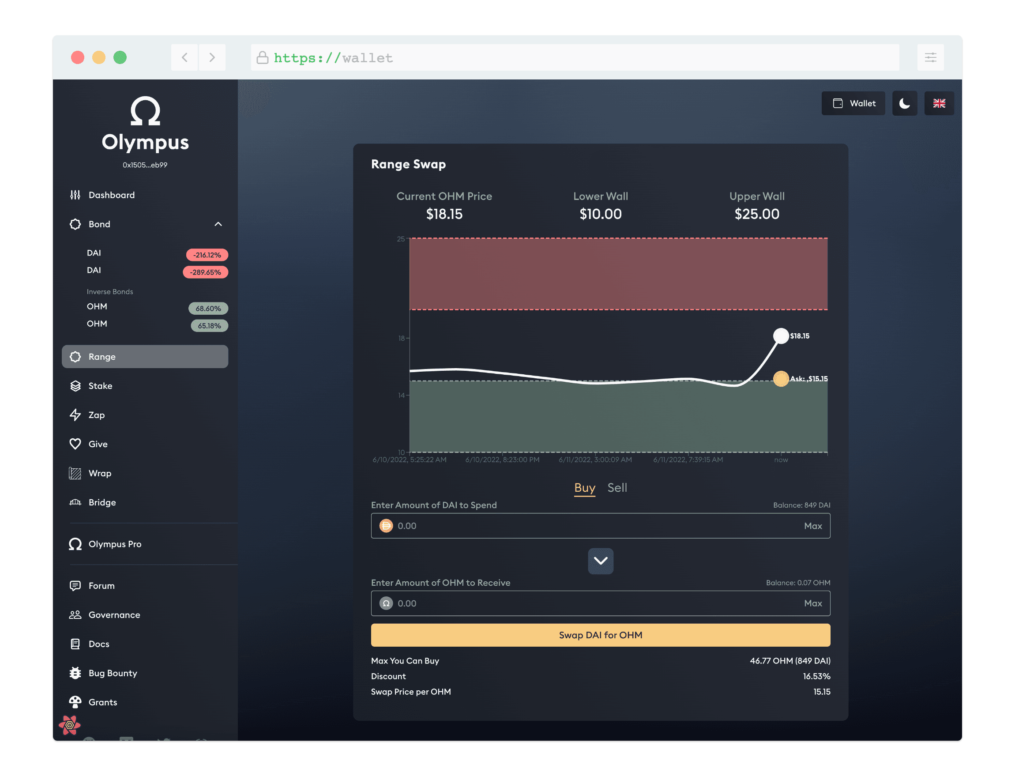Click the Give heart icon
Screen dimensions: 1015x776
(75, 444)
